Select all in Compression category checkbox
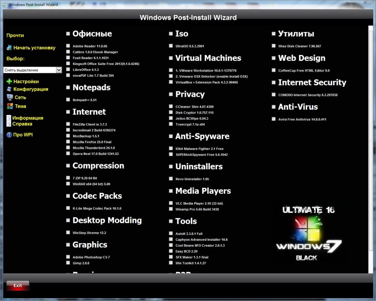 (x=68, y=166)
